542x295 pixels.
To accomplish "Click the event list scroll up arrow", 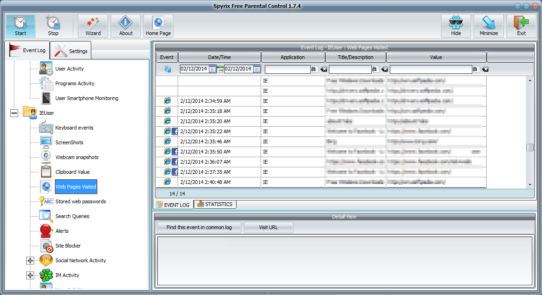I will tap(530, 81).
